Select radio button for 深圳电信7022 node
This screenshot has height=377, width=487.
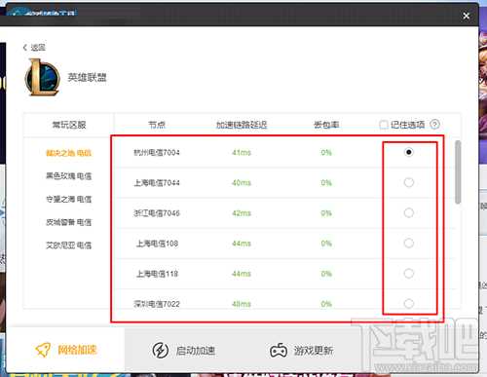coord(409,304)
